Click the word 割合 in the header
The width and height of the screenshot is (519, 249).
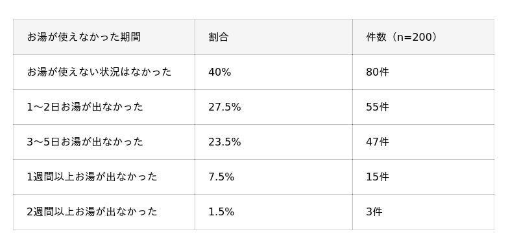pyautogui.click(x=219, y=37)
